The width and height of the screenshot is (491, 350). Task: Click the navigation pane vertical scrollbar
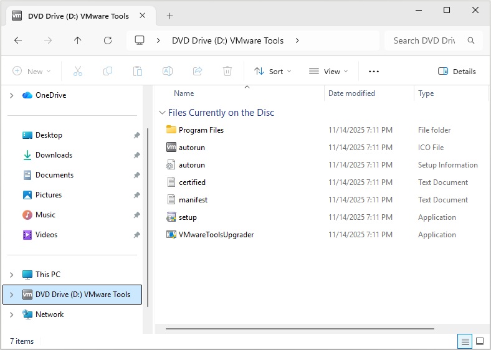point(148,217)
